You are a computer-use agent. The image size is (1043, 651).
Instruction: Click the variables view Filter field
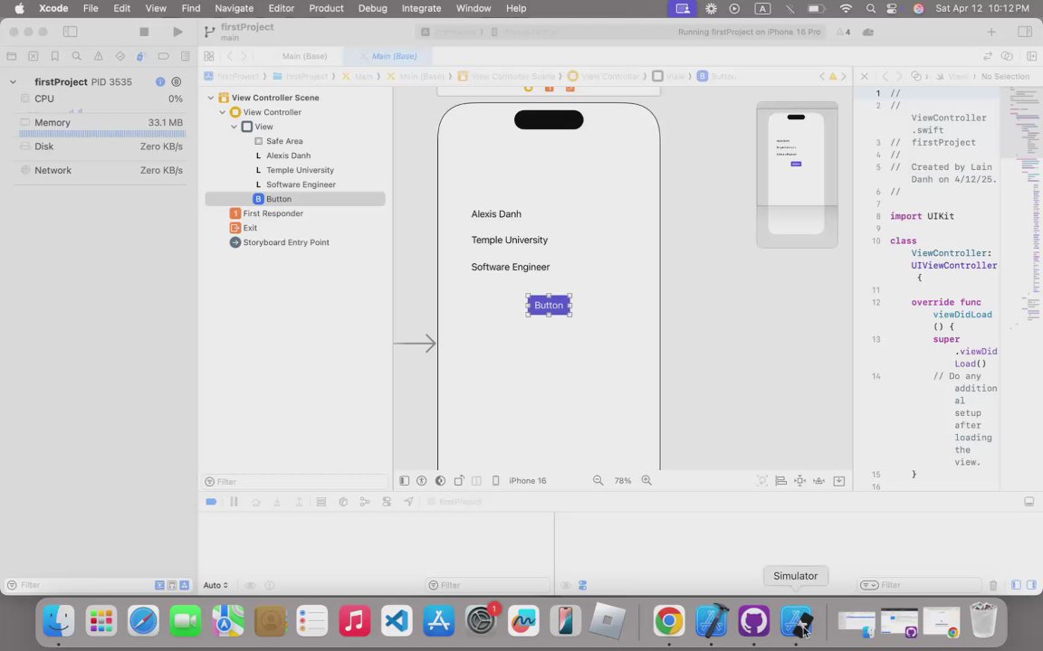tap(488, 585)
